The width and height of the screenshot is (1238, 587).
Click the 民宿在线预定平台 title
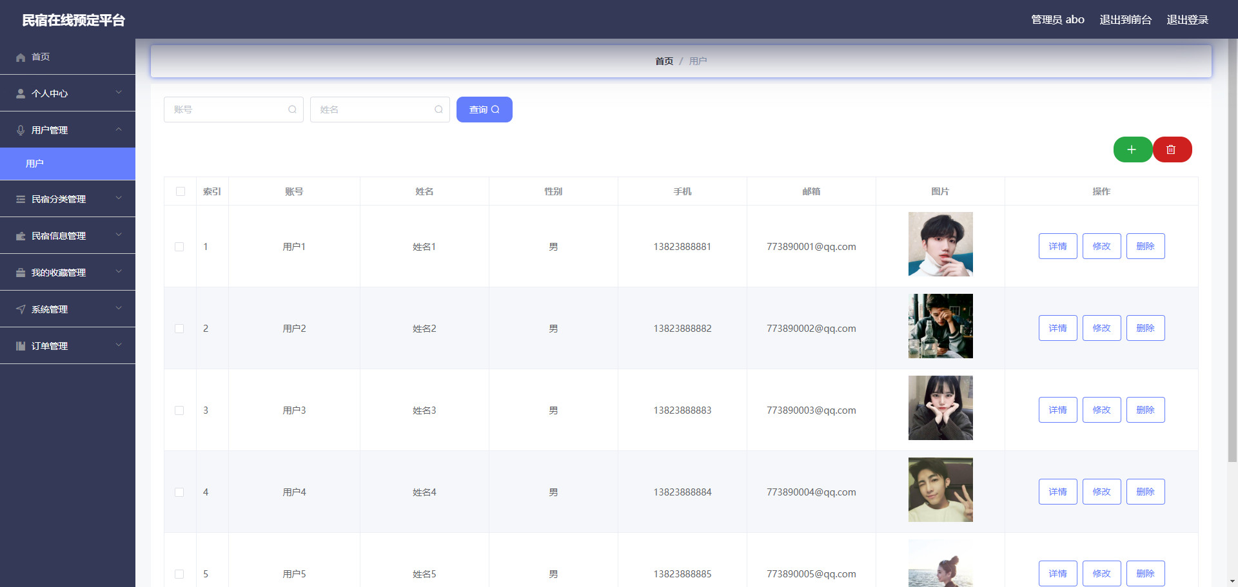74,20
